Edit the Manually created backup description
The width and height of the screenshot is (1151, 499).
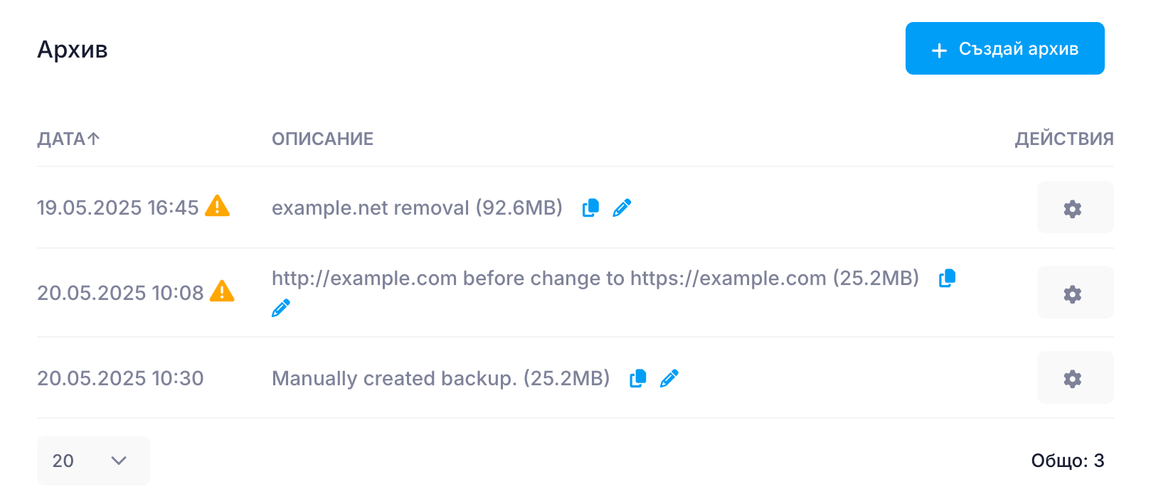pyautogui.click(x=669, y=378)
